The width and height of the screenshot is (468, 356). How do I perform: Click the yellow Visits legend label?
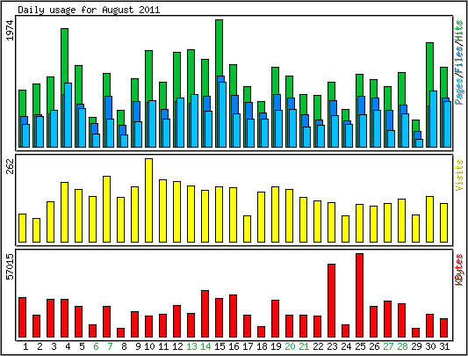tap(458, 175)
